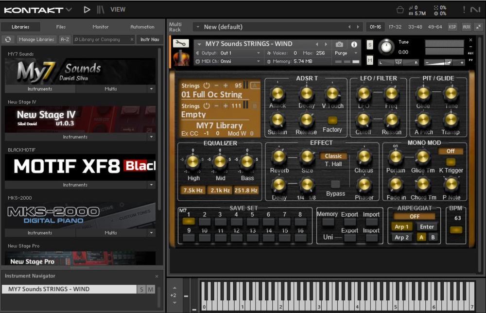Switch to the Automation tab
Image resolution: width=486 pixels, height=313 pixels.
[x=142, y=27]
